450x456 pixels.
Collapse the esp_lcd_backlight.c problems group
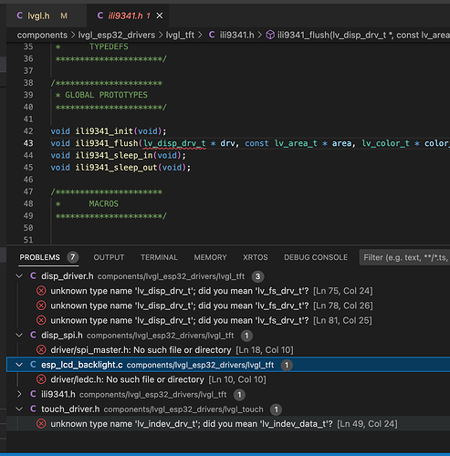click(x=19, y=365)
